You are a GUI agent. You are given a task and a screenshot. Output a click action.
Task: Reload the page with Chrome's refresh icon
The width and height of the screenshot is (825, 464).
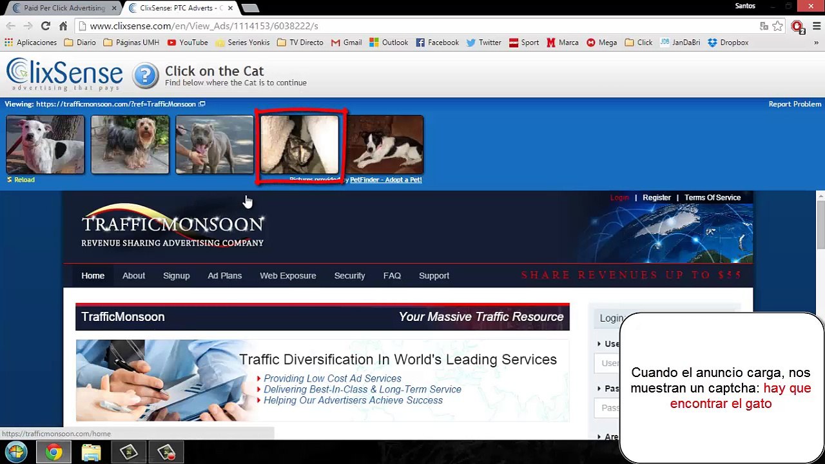tap(45, 26)
